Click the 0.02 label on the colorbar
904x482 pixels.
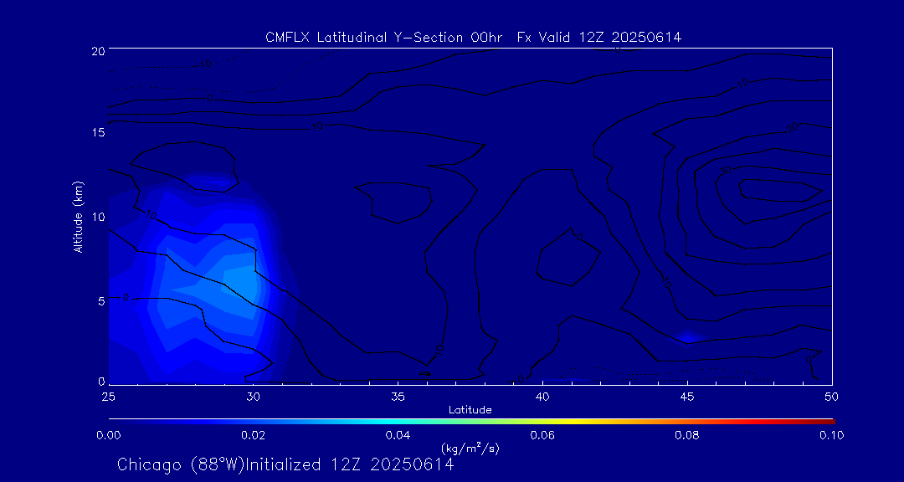pos(253,435)
